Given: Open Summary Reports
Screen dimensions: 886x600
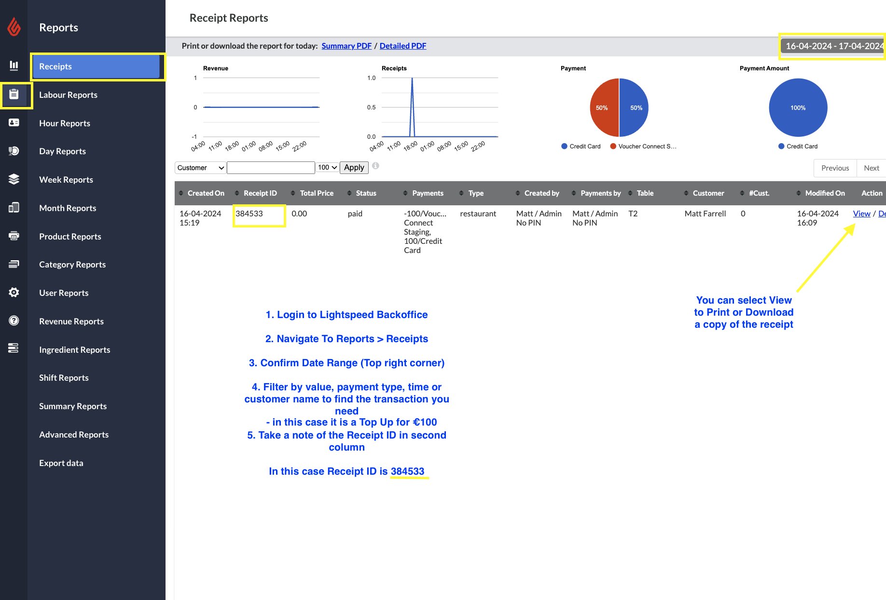Looking at the screenshot, I should (73, 406).
